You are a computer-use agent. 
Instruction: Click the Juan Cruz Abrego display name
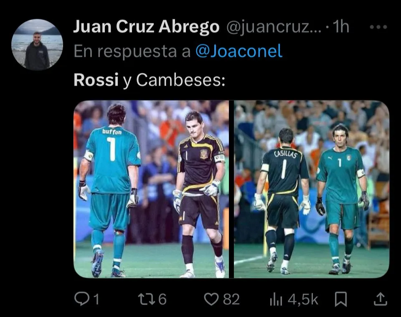[146, 26]
